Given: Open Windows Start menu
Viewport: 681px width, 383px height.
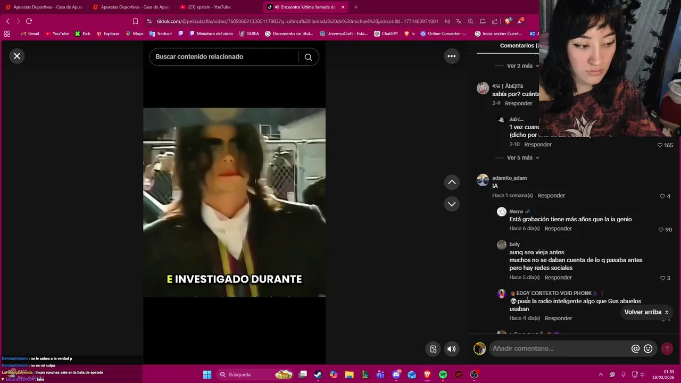Looking at the screenshot, I should 207,374.
